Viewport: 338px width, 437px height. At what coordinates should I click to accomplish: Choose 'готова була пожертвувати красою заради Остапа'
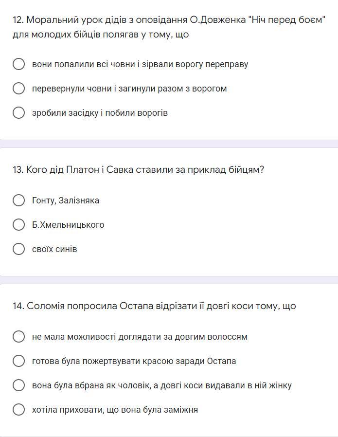(x=18, y=361)
